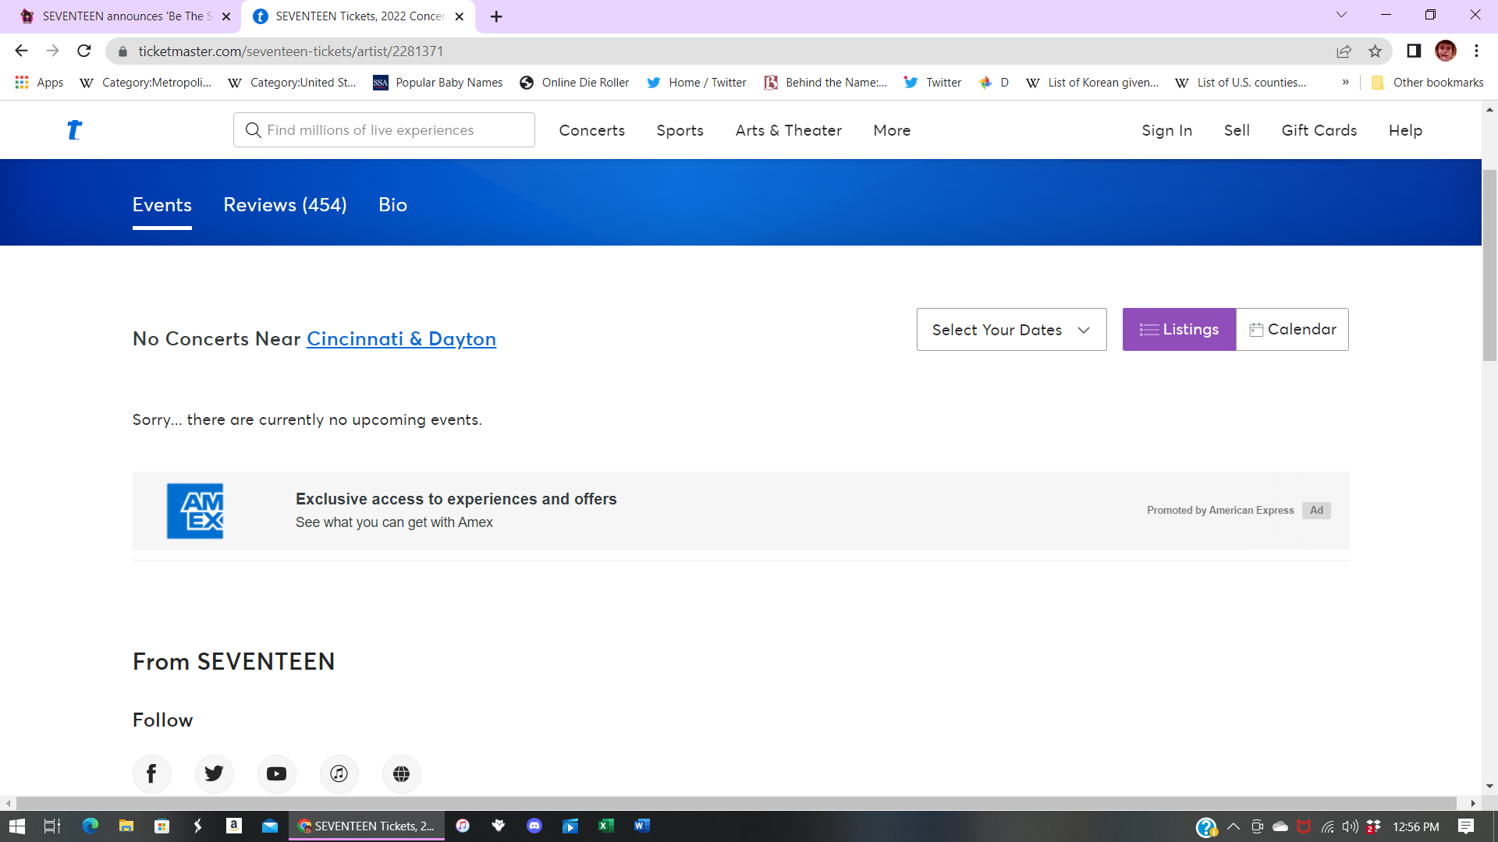This screenshot has width=1498, height=842.
Task: Click the Ticketmaster logo
Action: coord(74,130)
